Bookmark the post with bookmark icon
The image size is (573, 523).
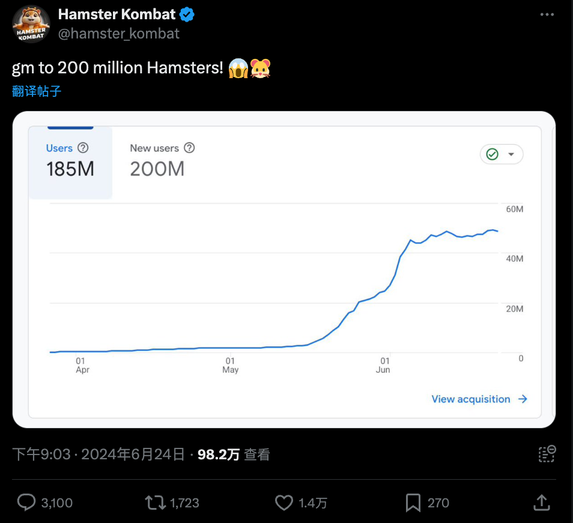coord(413,503)
